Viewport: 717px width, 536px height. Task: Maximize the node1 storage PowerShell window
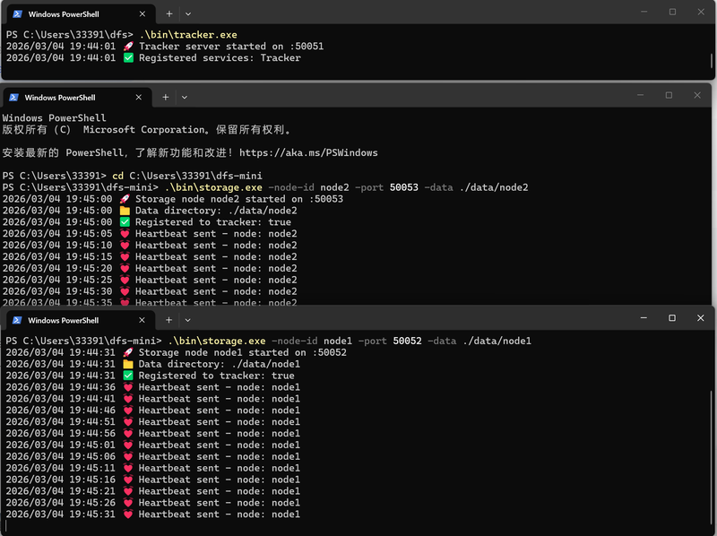671,318
